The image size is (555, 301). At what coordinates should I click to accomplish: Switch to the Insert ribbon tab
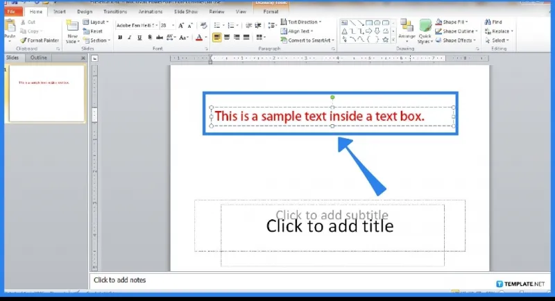pos(60,12)
